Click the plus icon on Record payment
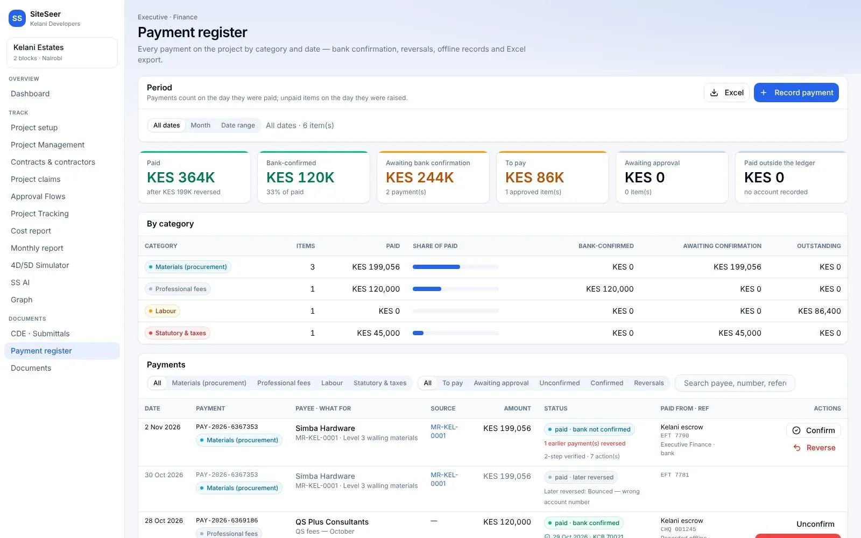Screen dimensions: 861x538 click(764, 93)
